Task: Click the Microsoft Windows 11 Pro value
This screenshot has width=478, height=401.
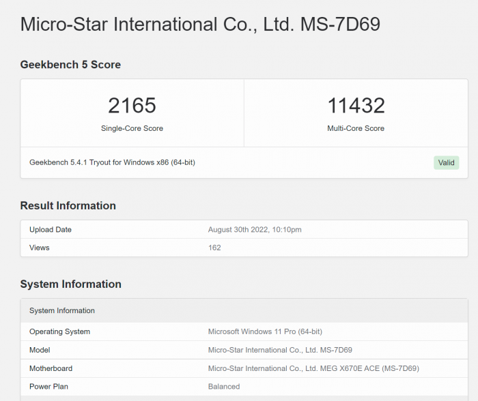Action: (x=265, y=331)
